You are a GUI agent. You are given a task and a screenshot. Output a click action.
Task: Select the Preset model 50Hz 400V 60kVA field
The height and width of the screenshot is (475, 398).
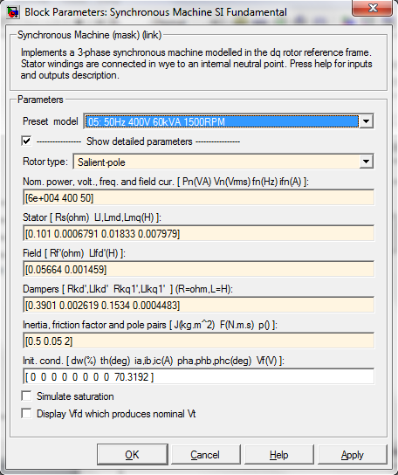222,121
